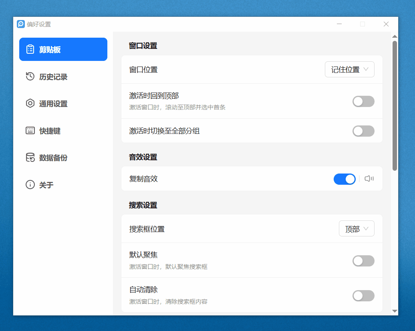
Task: Turn on the 自动清除 switch
Action: click(x=363, y=296)
